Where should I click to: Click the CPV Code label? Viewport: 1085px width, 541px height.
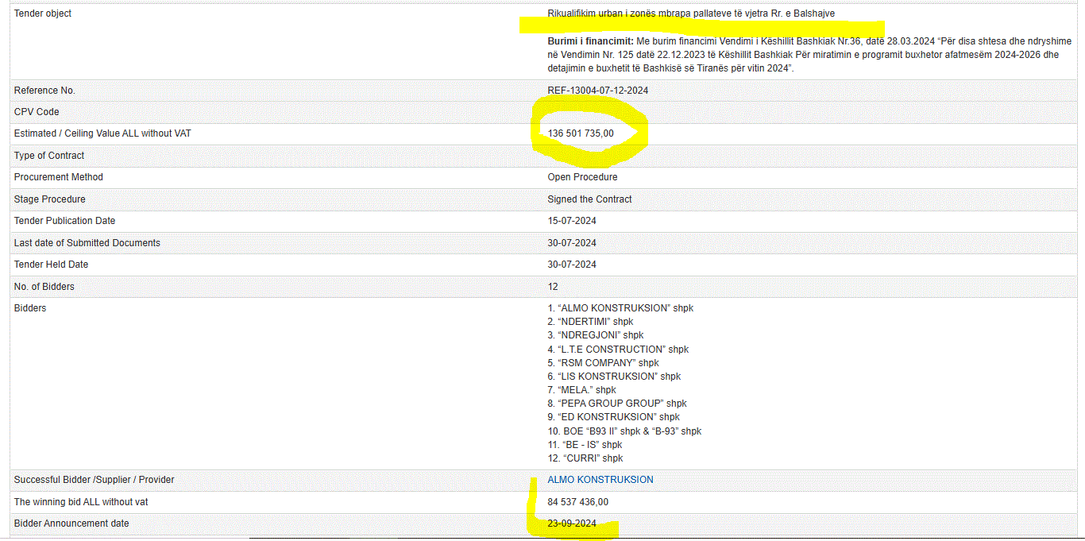tap(37, 112)
